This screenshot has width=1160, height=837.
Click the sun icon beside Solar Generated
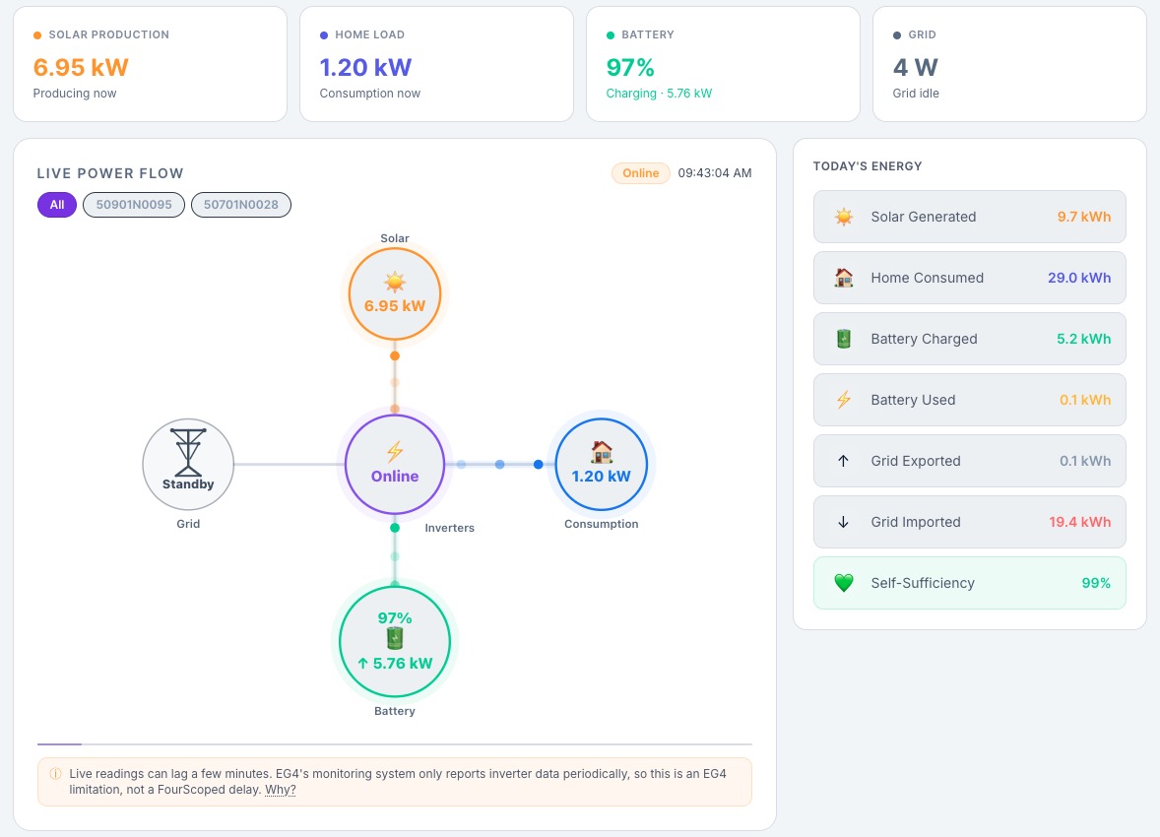click(x=843, y=217)
